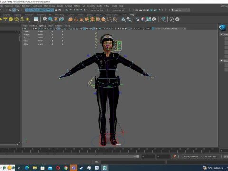Open the Sign In dropdown
228x171 pixels.
click(x=181, y=10)
